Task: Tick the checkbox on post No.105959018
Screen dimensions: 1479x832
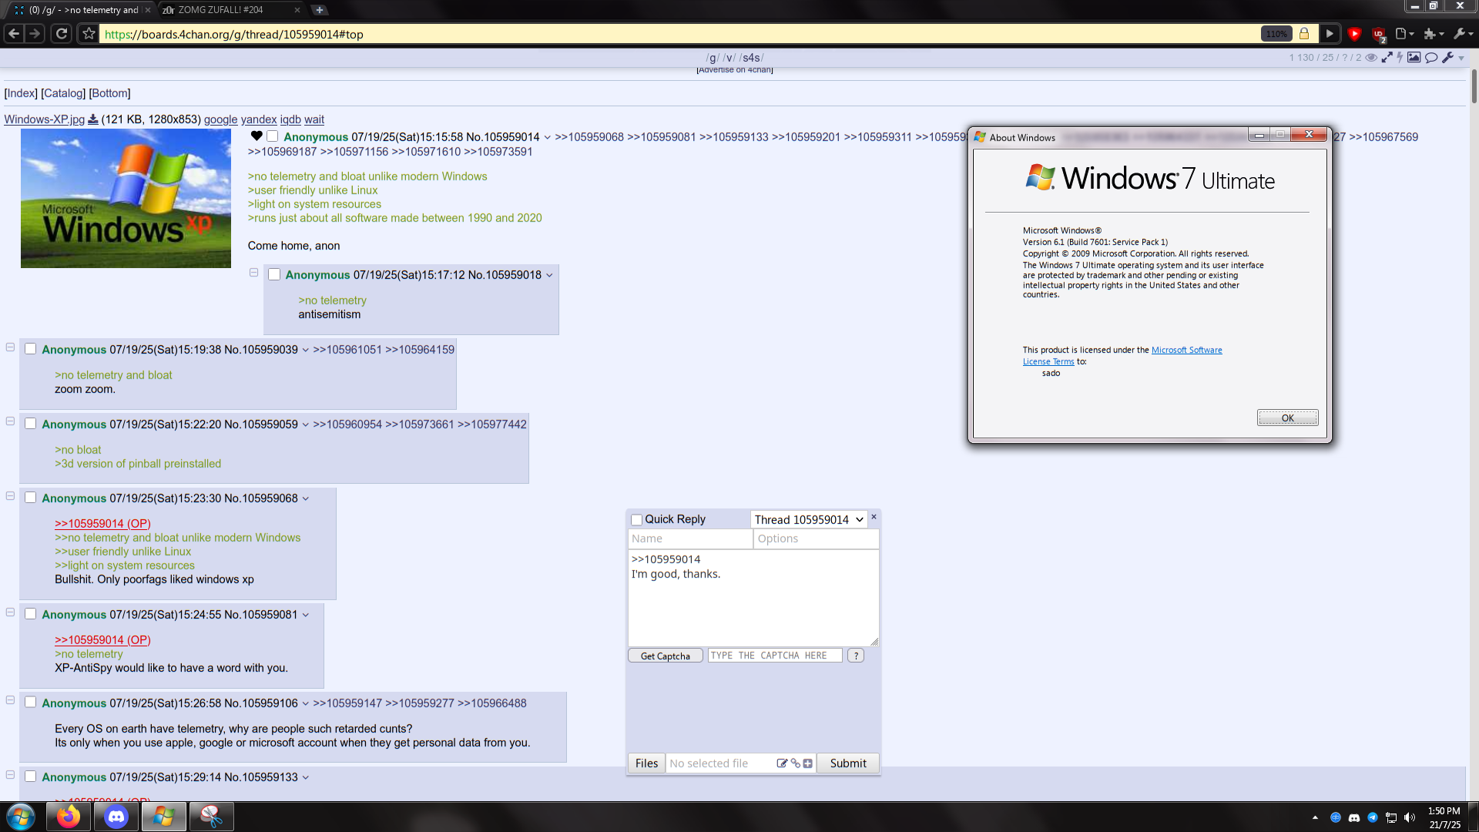Action: [x=274, y=274]
